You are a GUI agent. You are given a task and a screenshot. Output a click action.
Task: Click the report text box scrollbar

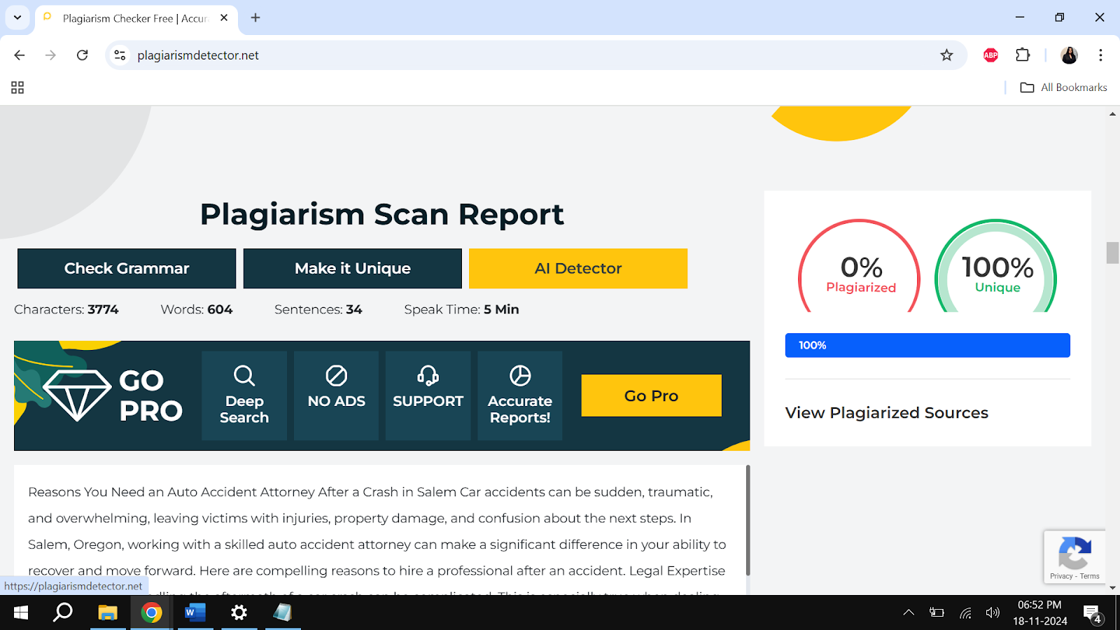tap(748, 520)
